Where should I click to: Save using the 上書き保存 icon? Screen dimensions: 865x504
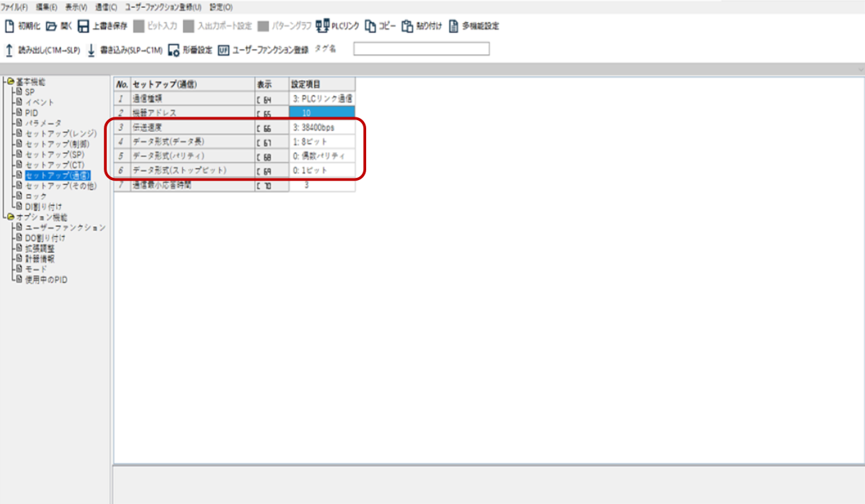point(84,27)
